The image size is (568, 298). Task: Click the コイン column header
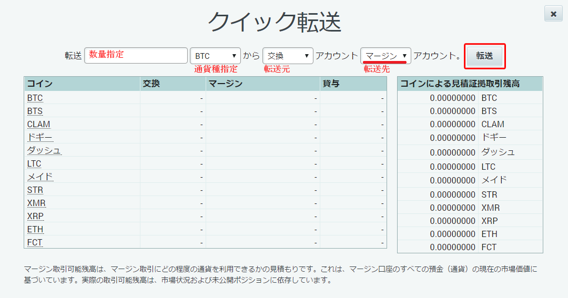pos(40,84)
